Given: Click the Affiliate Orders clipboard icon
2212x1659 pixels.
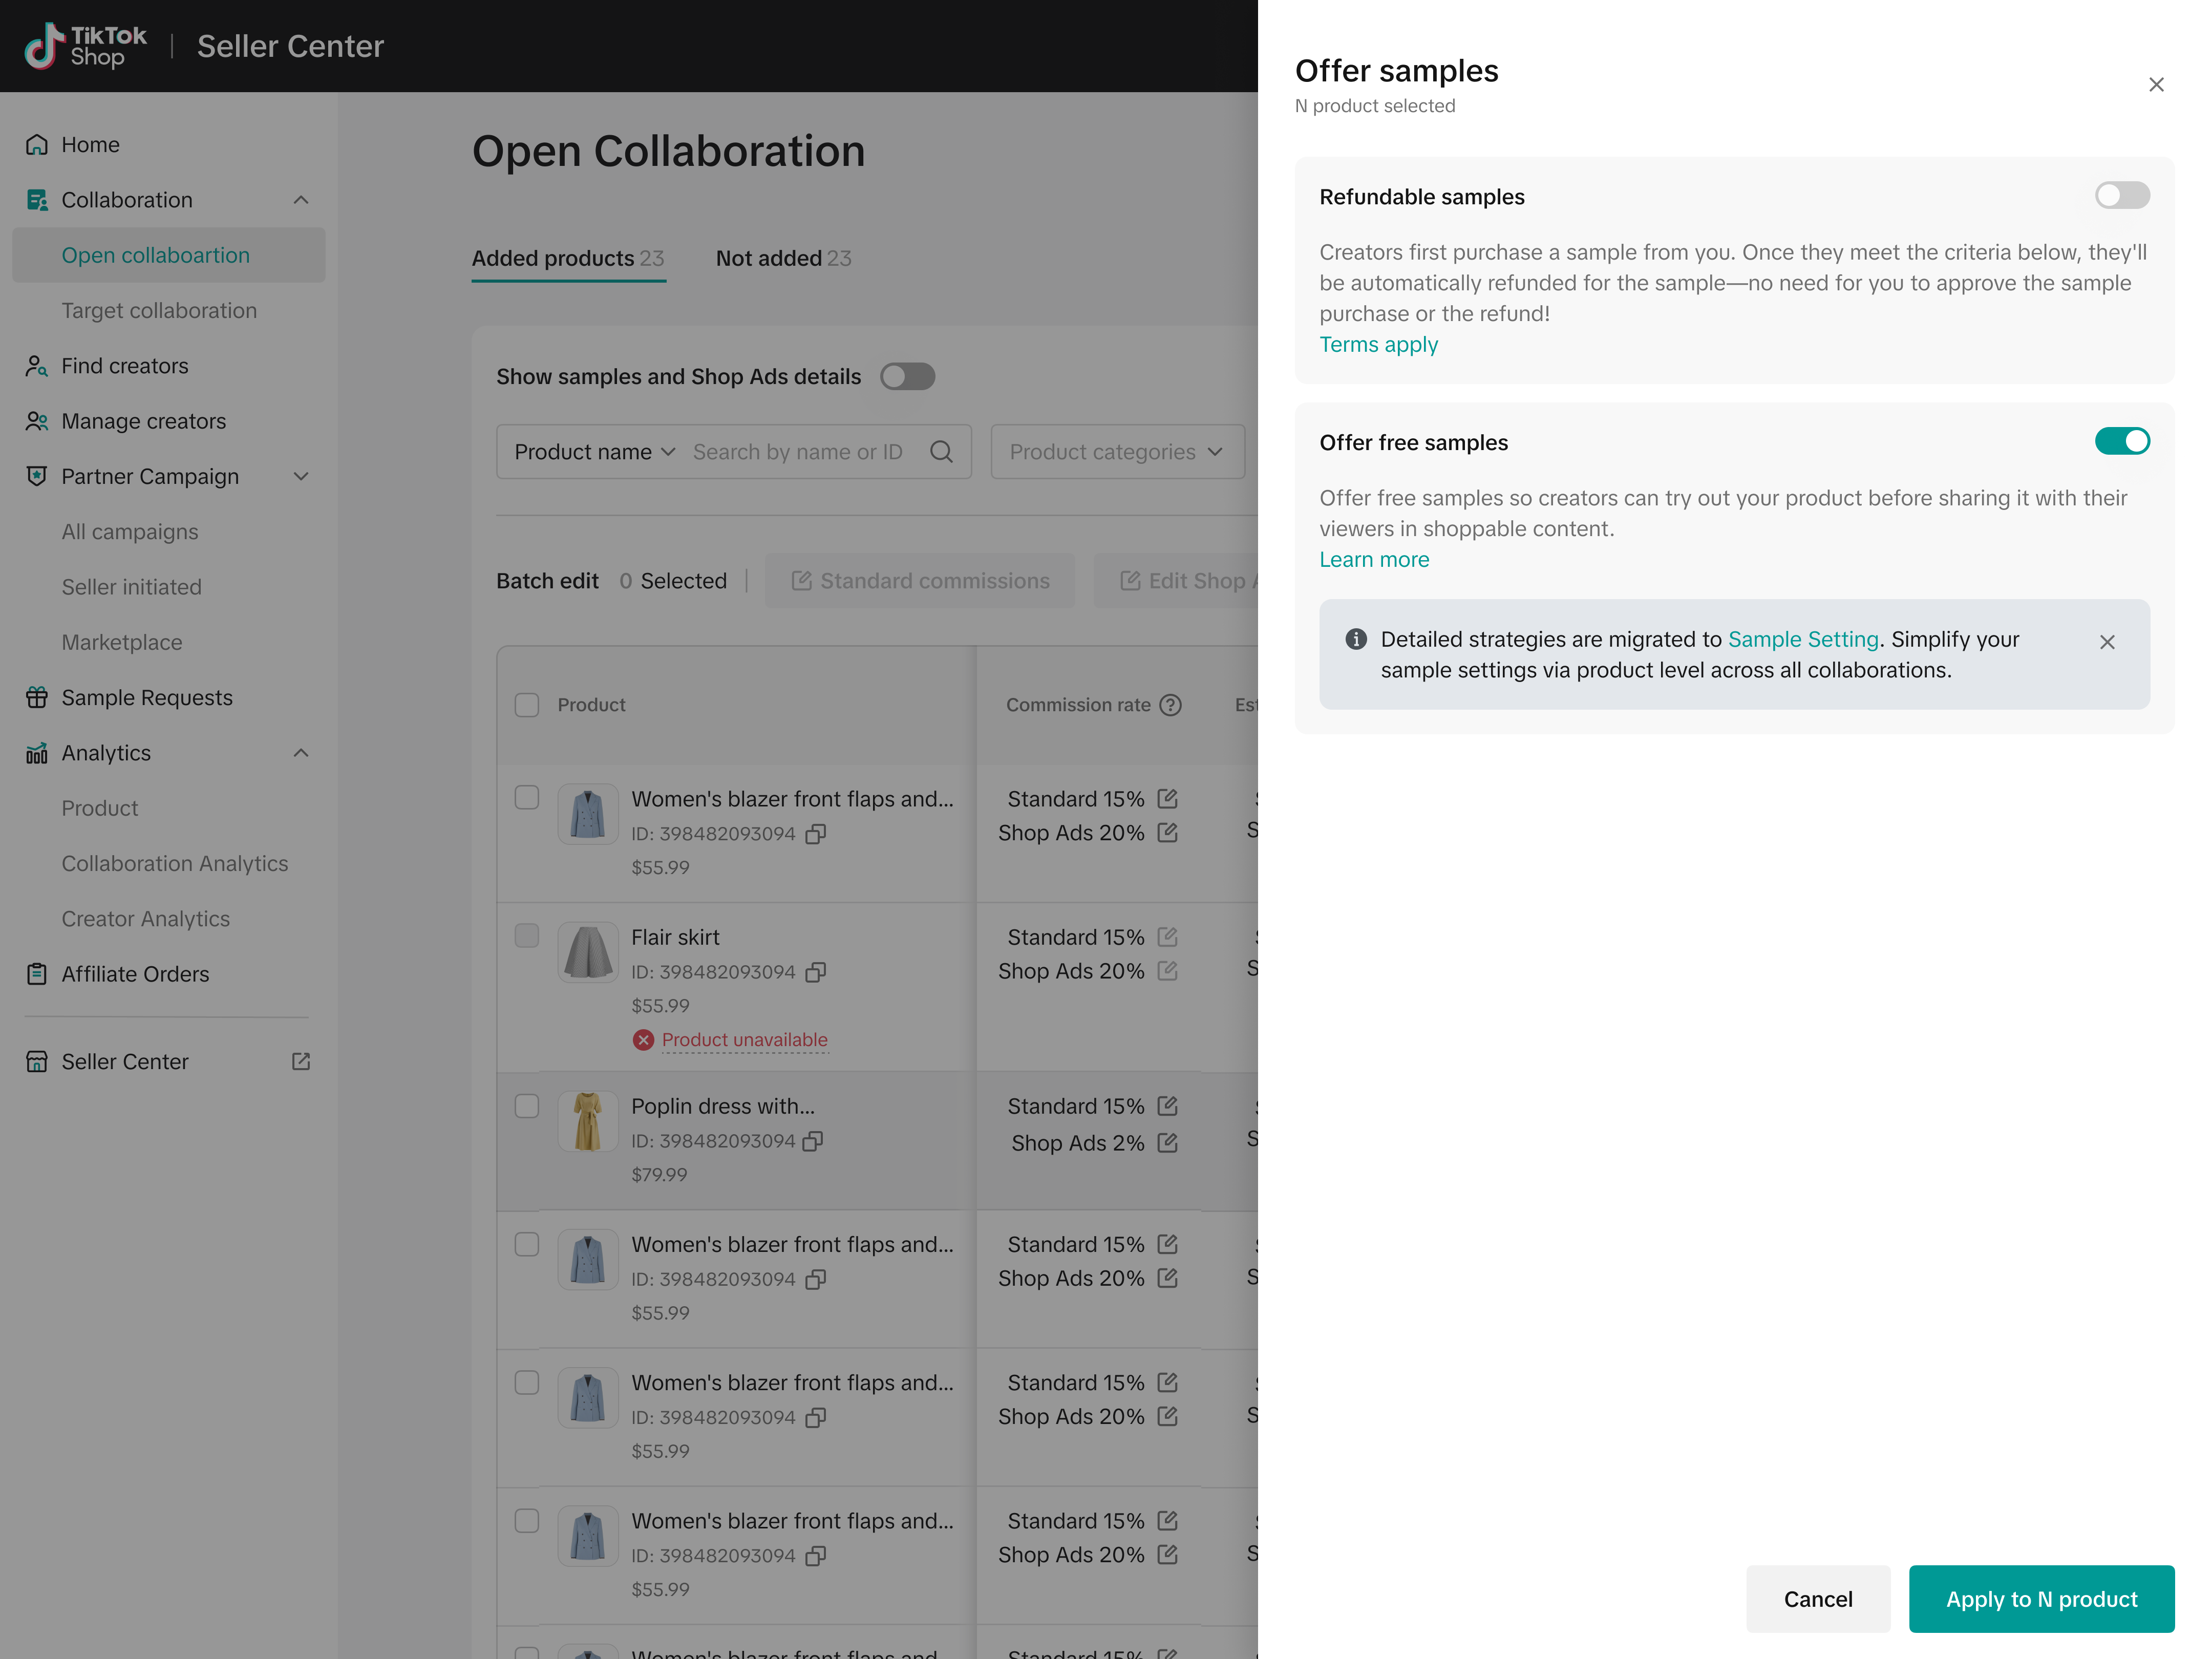Looking at the screenshot, I should point(37,974).
